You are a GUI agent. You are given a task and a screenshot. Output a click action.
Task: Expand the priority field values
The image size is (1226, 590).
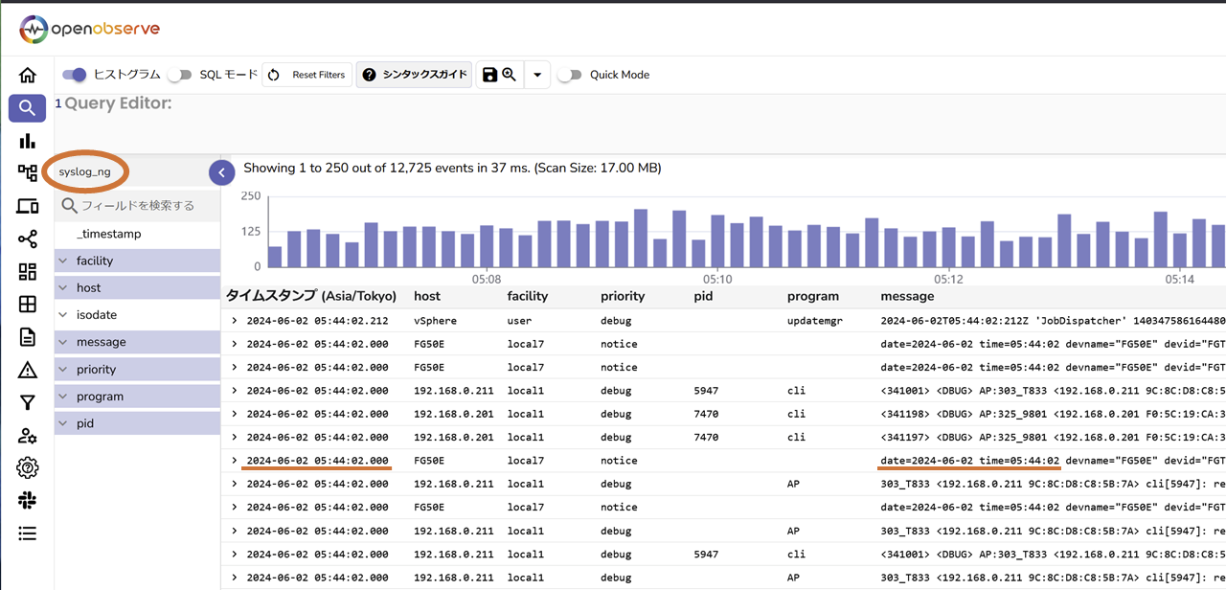click(x=63, y=369)
